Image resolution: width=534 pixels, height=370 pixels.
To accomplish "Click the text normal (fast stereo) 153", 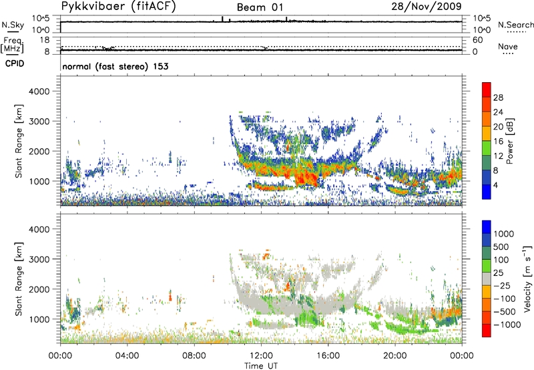I will point(115,66).
